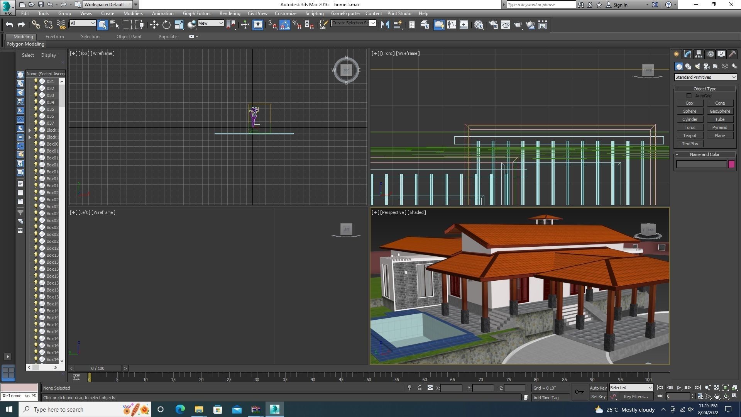Create a Box primitive button
The width and height of the screenshot is (741, 417).
tap(690, 103)
